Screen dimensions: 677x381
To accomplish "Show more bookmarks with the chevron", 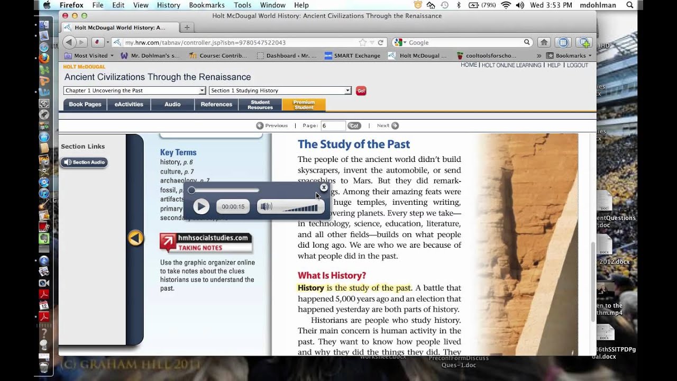I will click(539, 56).
